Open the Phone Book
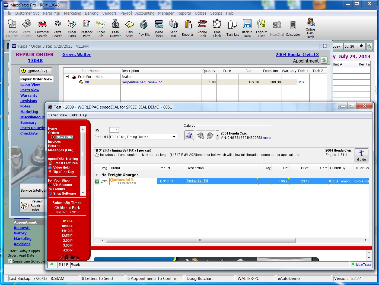The height and width of the screenshot is (285, 379). [x=202, y=28]
